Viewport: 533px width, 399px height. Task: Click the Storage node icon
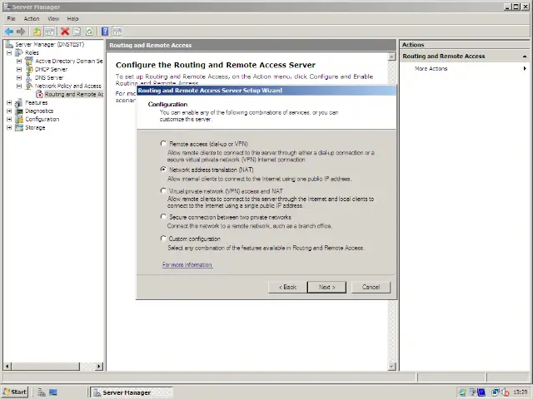coord(20,127)
